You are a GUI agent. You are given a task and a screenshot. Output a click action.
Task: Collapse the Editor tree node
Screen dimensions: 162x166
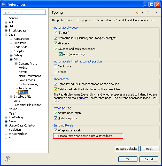[x=11, y=59]
